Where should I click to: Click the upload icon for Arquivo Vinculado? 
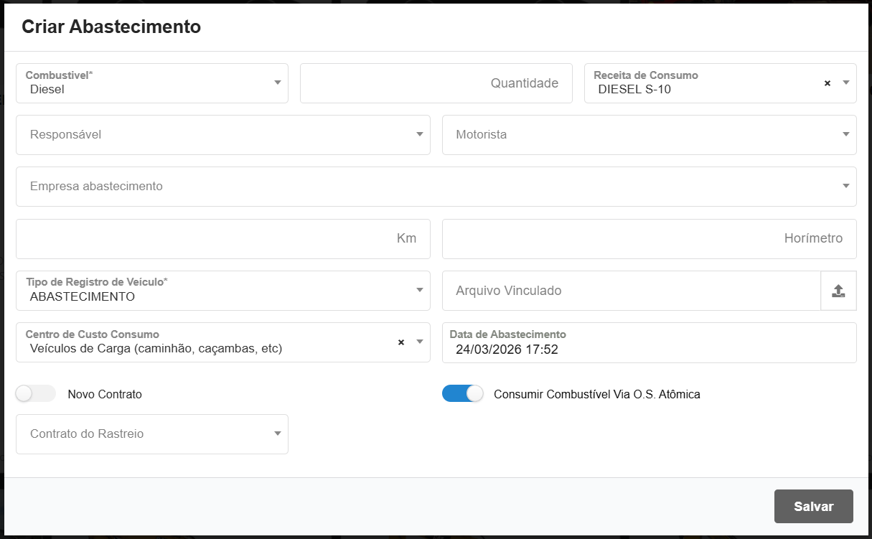(x=838, y=291)
